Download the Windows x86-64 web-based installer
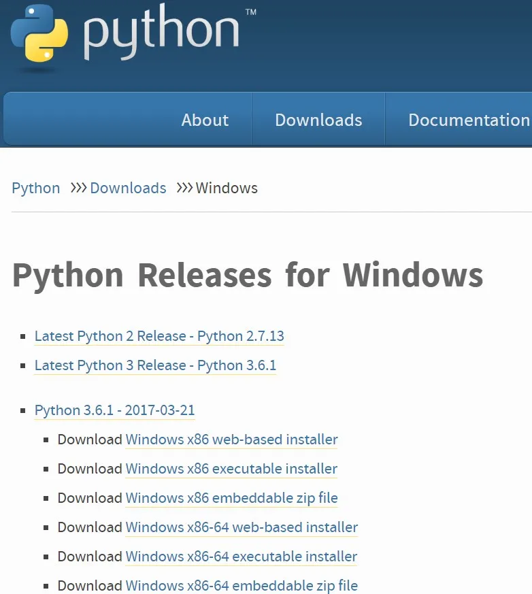This screenshot has width=532, height=594. pyautogui.click(x=242, y=527)
